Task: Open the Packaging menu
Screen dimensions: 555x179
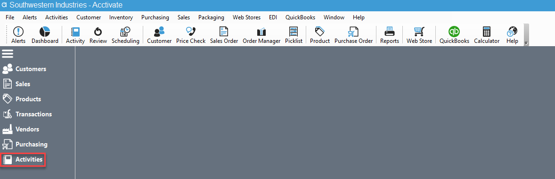Action: [x=212, y=17]
